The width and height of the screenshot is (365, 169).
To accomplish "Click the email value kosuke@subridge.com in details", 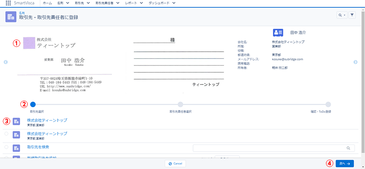I will point(288,59).
